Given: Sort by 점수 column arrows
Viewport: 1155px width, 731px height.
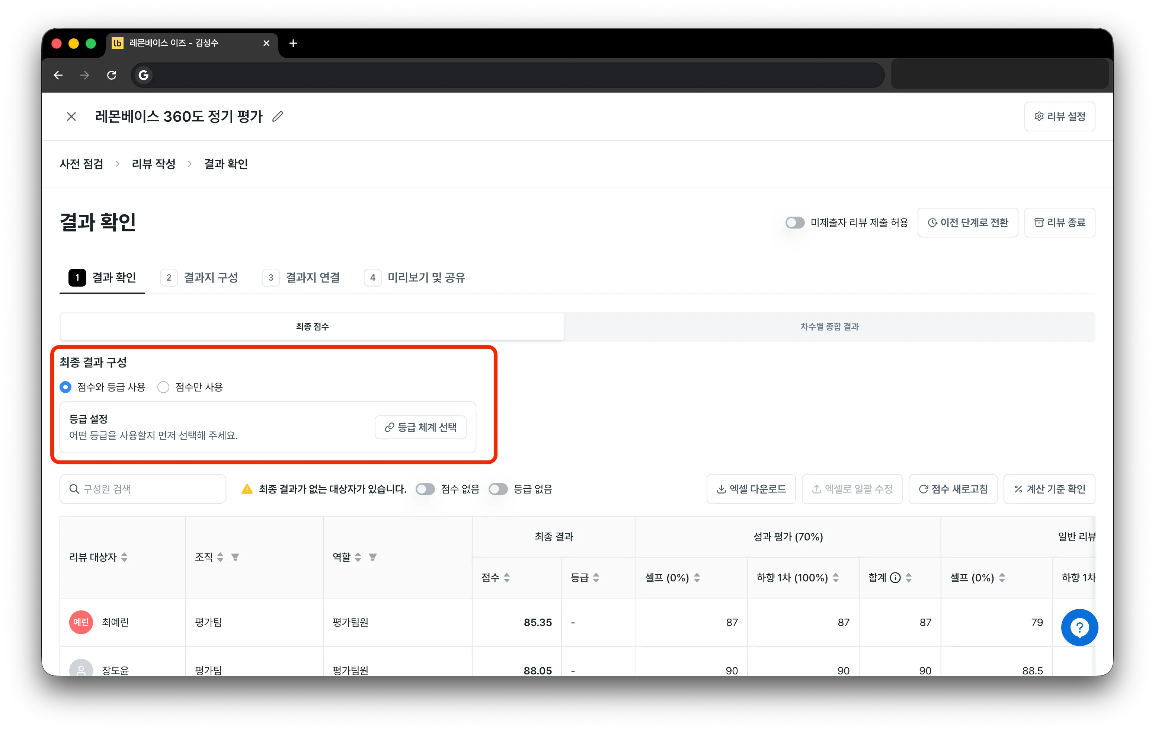Looking at the screenshot, I should click(507, 578).
